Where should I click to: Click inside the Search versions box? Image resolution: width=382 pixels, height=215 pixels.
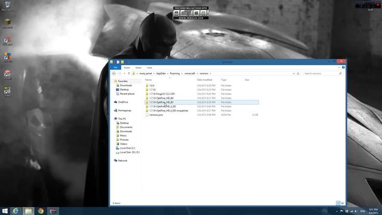pos(321,73)
